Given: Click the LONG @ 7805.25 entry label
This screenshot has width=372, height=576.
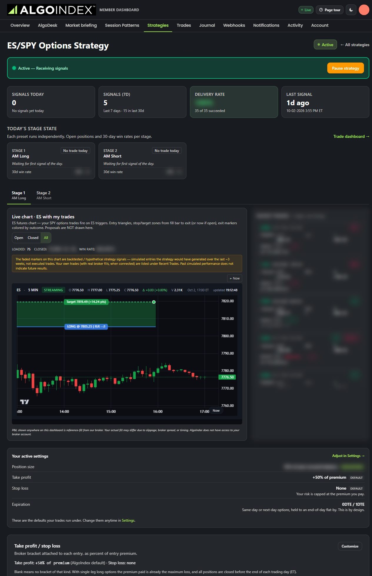Looking at the screenshot, I should tap(86, 326).
